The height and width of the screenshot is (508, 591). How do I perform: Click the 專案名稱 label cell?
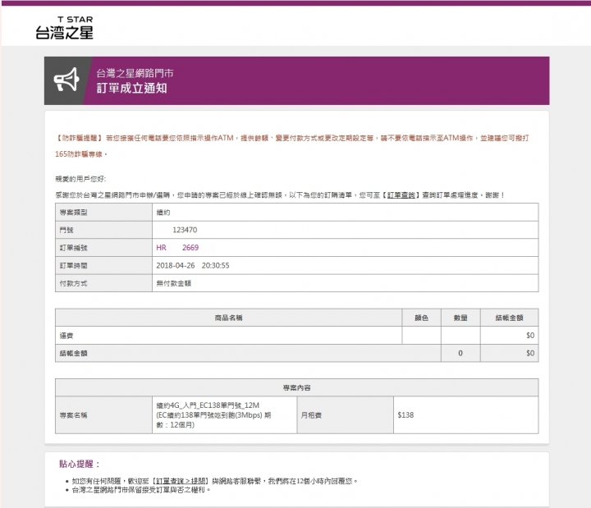pyautogui.click(x=103, y=415)
